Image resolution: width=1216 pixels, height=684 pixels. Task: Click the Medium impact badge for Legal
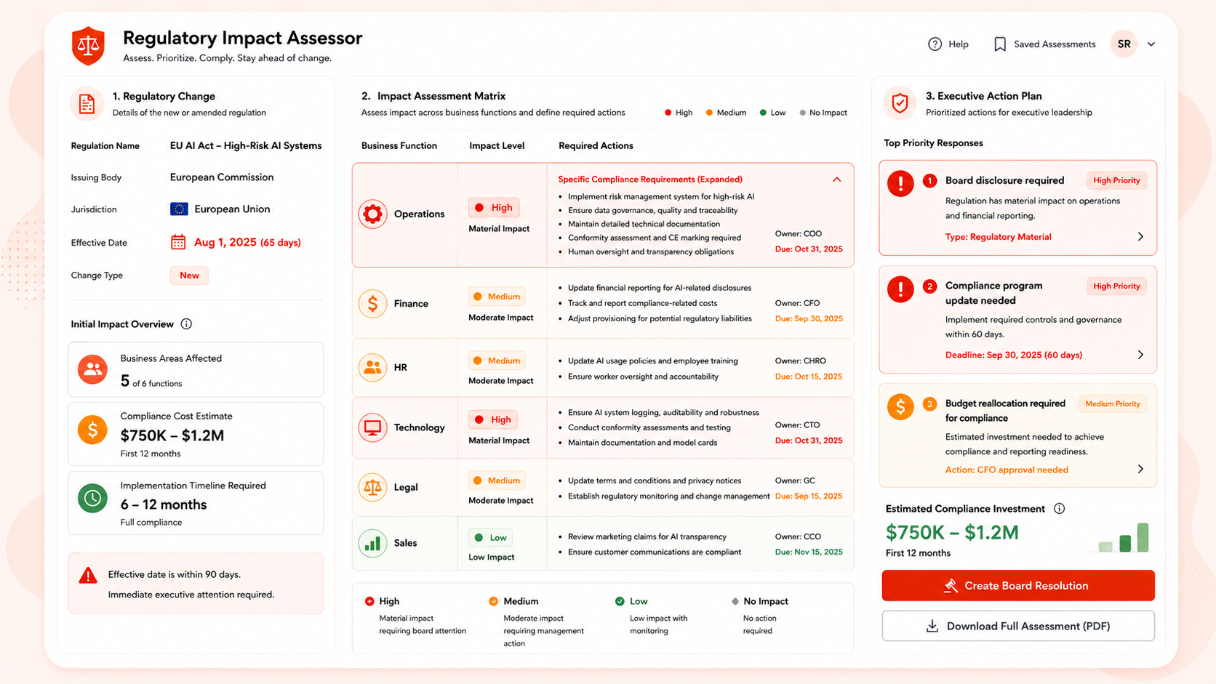[497, 480]
